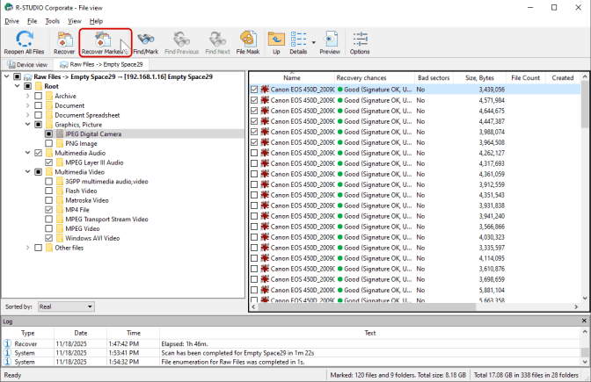
Task: Open Find/Mark binoculars tool
Action: coord(145,42)
